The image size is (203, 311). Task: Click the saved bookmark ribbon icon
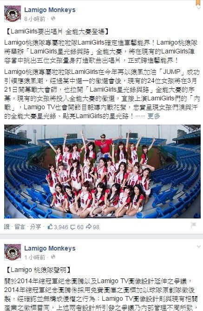(198, 2)
